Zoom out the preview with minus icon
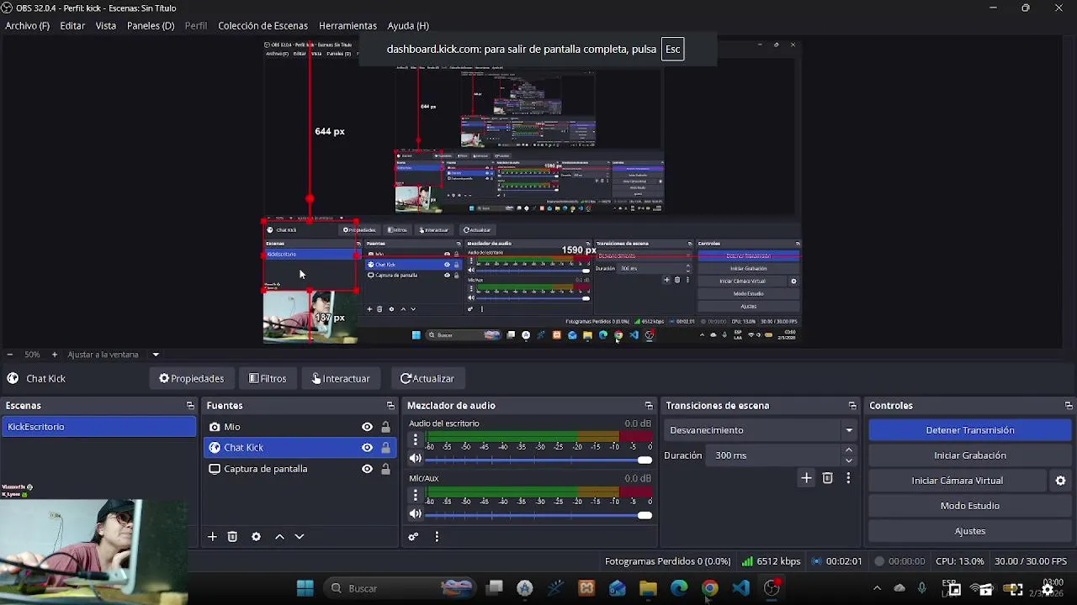The image size is (1077, 605). (x=9, y=355)
